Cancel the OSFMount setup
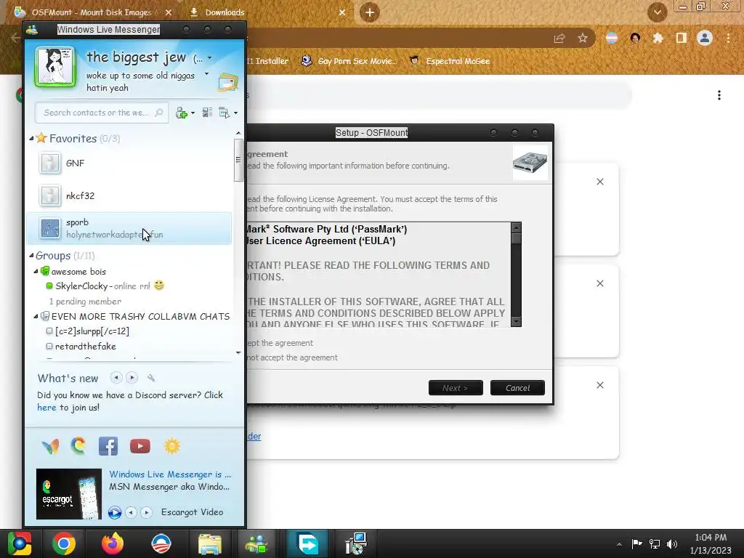Screen dimensions: 744x558 (x=517, y=388)
